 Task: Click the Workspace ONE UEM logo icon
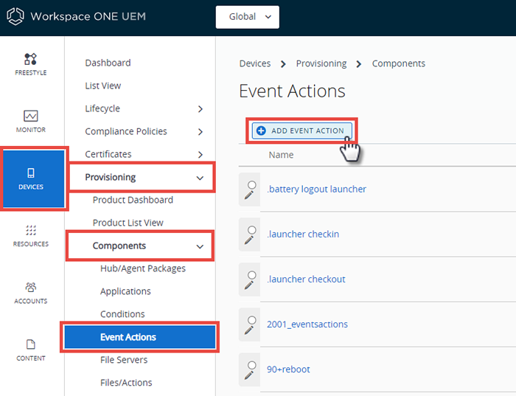(x=15, y=16)
